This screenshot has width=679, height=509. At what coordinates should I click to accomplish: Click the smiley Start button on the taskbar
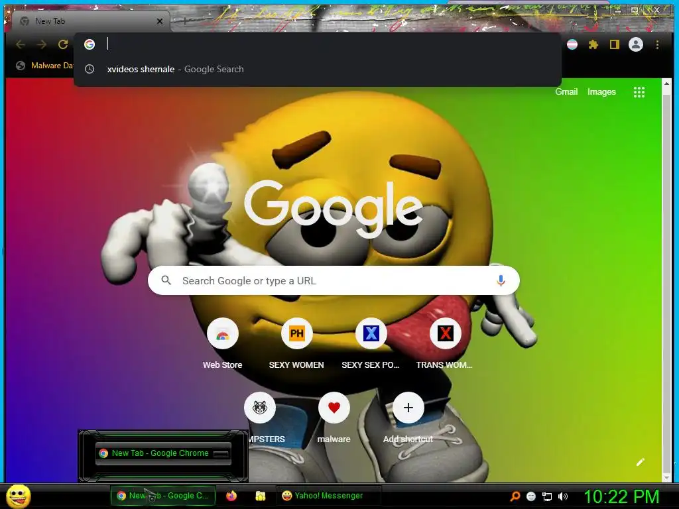tap(19, 496)
